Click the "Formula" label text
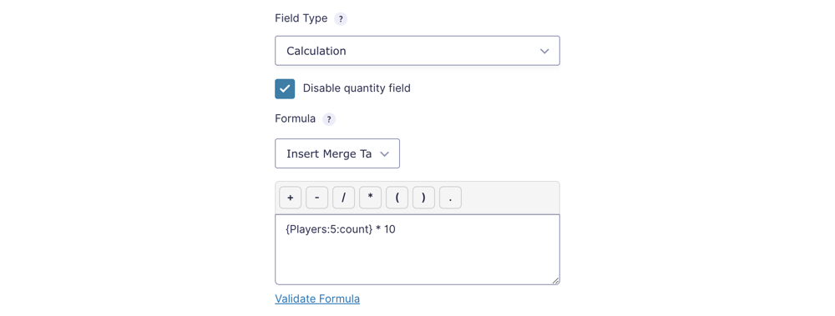 pos(295,118)
